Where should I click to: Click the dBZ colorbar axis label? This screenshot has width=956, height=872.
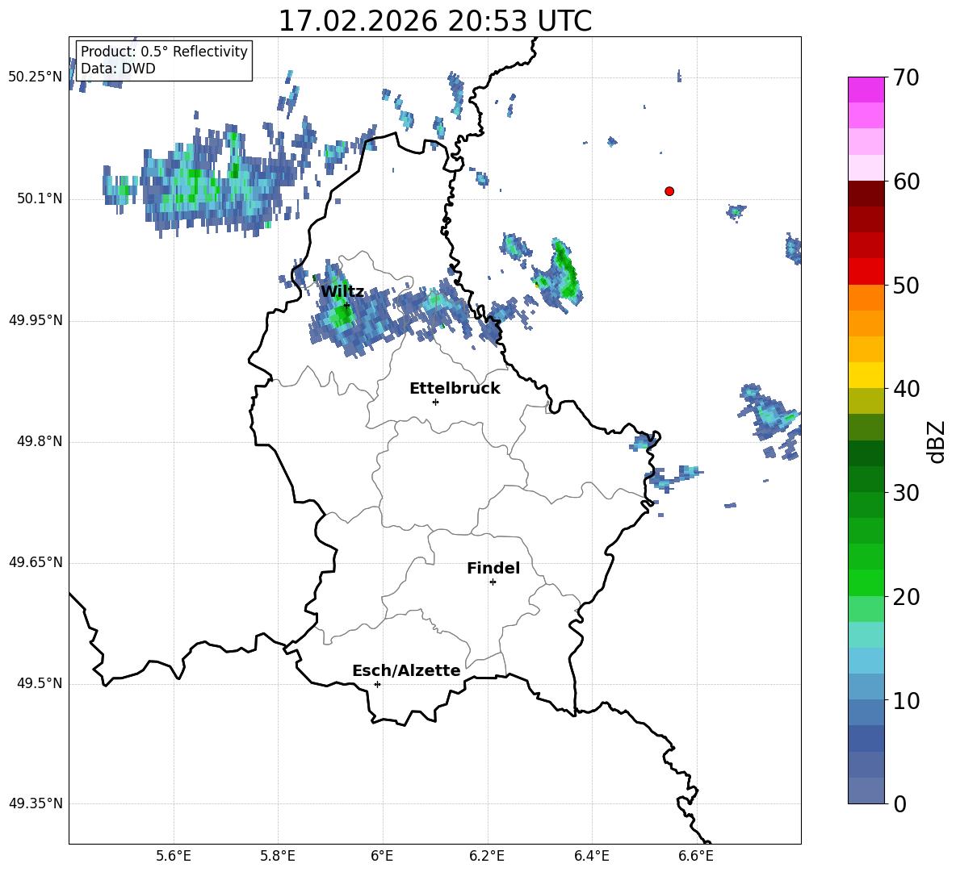point(936,441)
